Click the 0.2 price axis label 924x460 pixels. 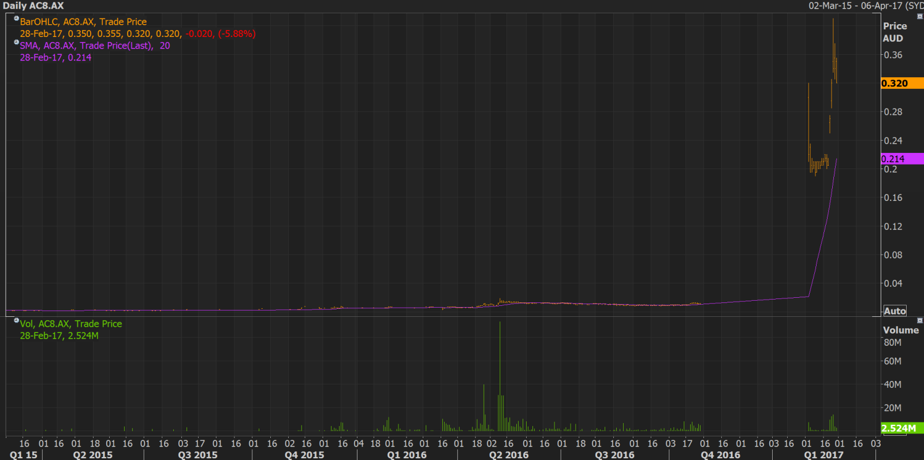pyautogui.click(x=891, y=169)
